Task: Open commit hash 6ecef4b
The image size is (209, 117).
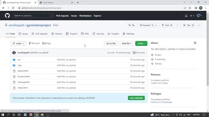Action: tap(111, 53)
